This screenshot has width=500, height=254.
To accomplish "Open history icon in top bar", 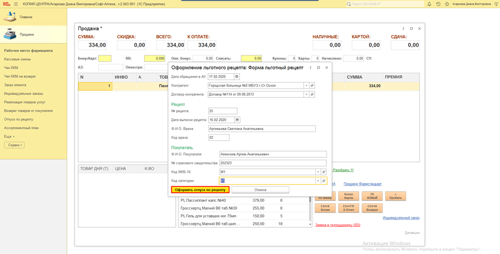I will [x=438, y=4].
